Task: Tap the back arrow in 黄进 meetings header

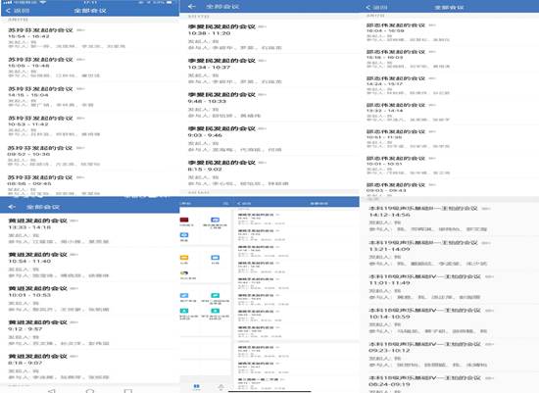Action: pyautogui.click(x=12, y=207)
